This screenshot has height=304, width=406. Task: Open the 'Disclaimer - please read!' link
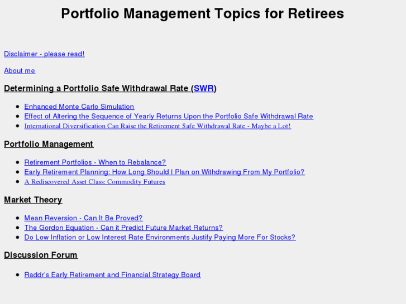[44, 54]
